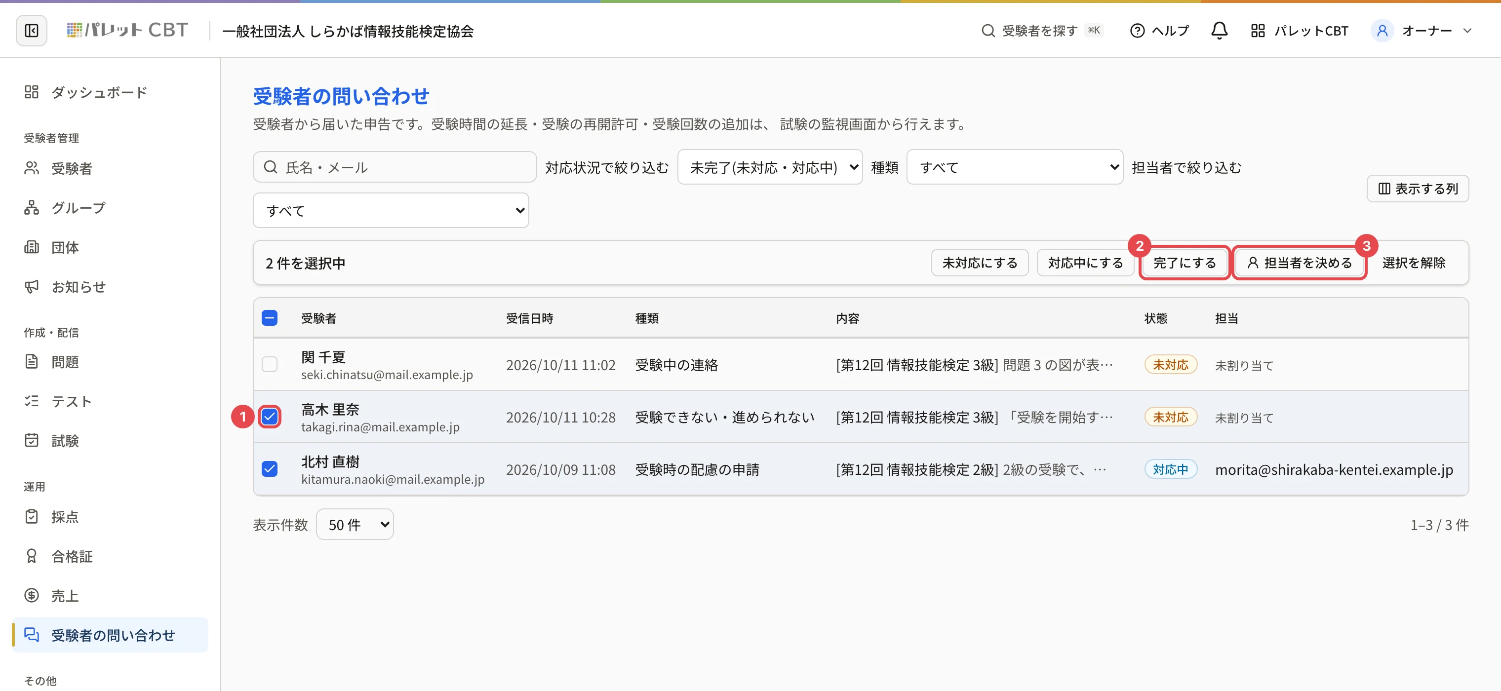
Task: Click the お知らせ megaphone icon
Action: [32, 287]
